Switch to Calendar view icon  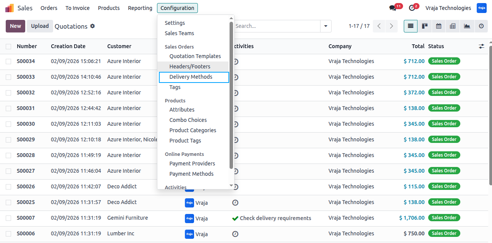pyautogui.click(x=439, y=26)
